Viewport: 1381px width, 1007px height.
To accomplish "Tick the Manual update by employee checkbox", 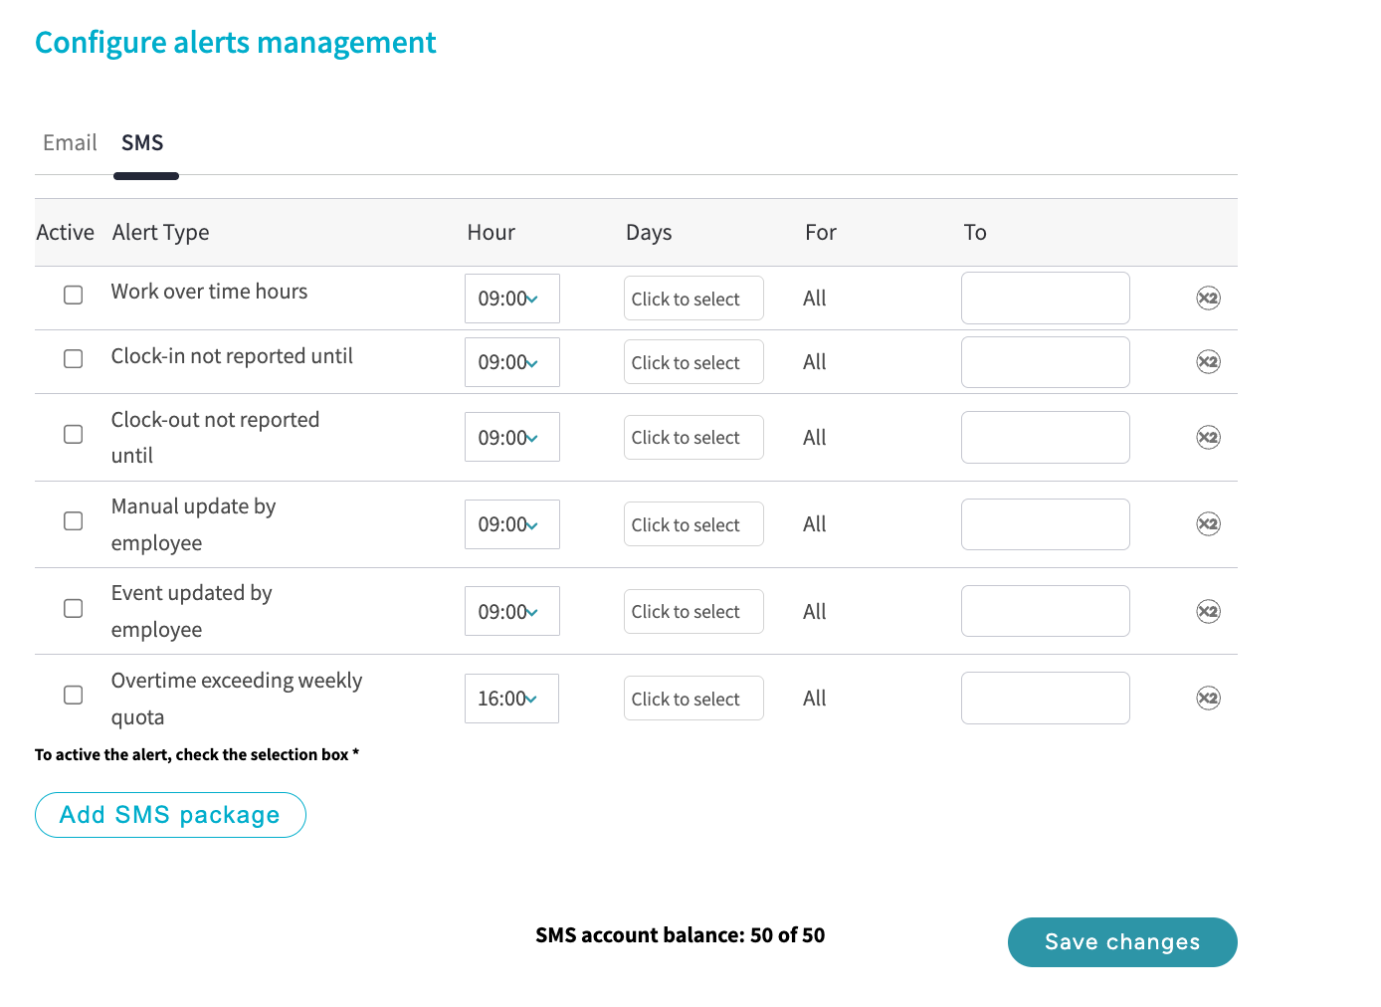I will (x=74, y=521).
